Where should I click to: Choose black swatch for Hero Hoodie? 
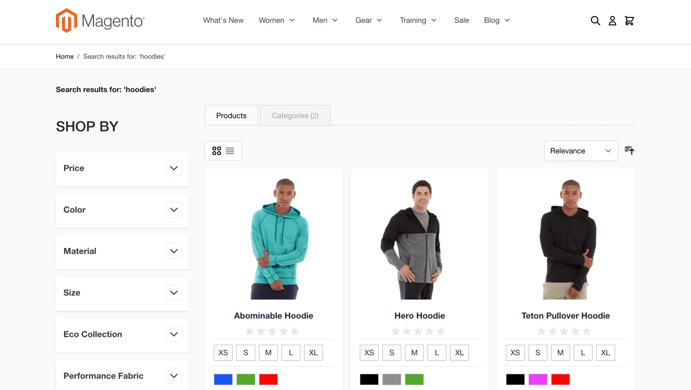369,379
